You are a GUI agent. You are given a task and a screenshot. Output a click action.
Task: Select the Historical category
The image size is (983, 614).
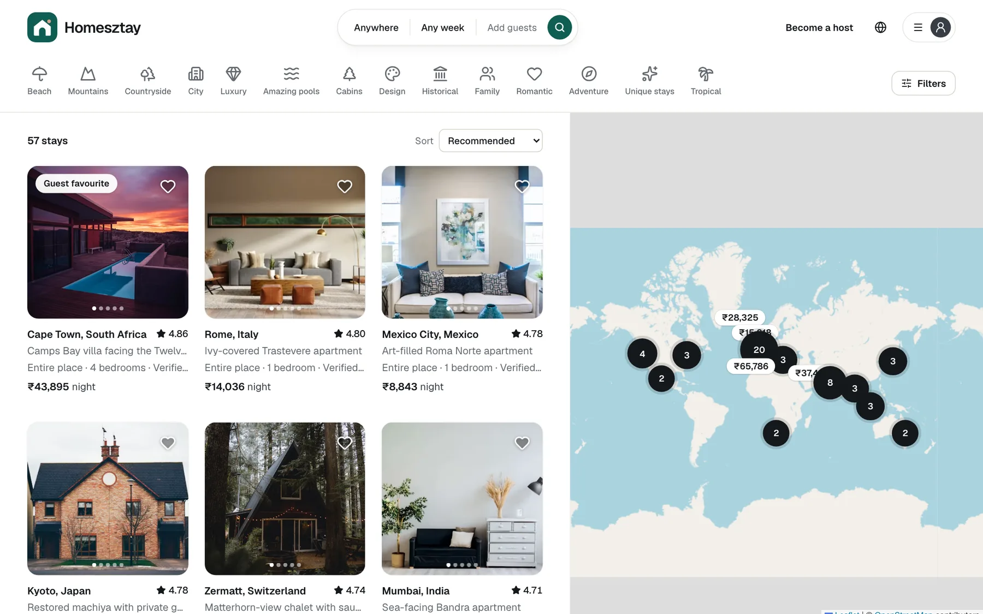[x=440, y=81]
